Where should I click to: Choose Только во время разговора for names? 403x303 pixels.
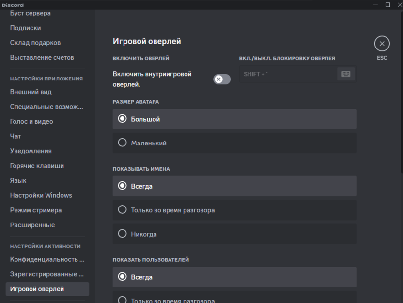pyautogui.click(x=234, y=210)
